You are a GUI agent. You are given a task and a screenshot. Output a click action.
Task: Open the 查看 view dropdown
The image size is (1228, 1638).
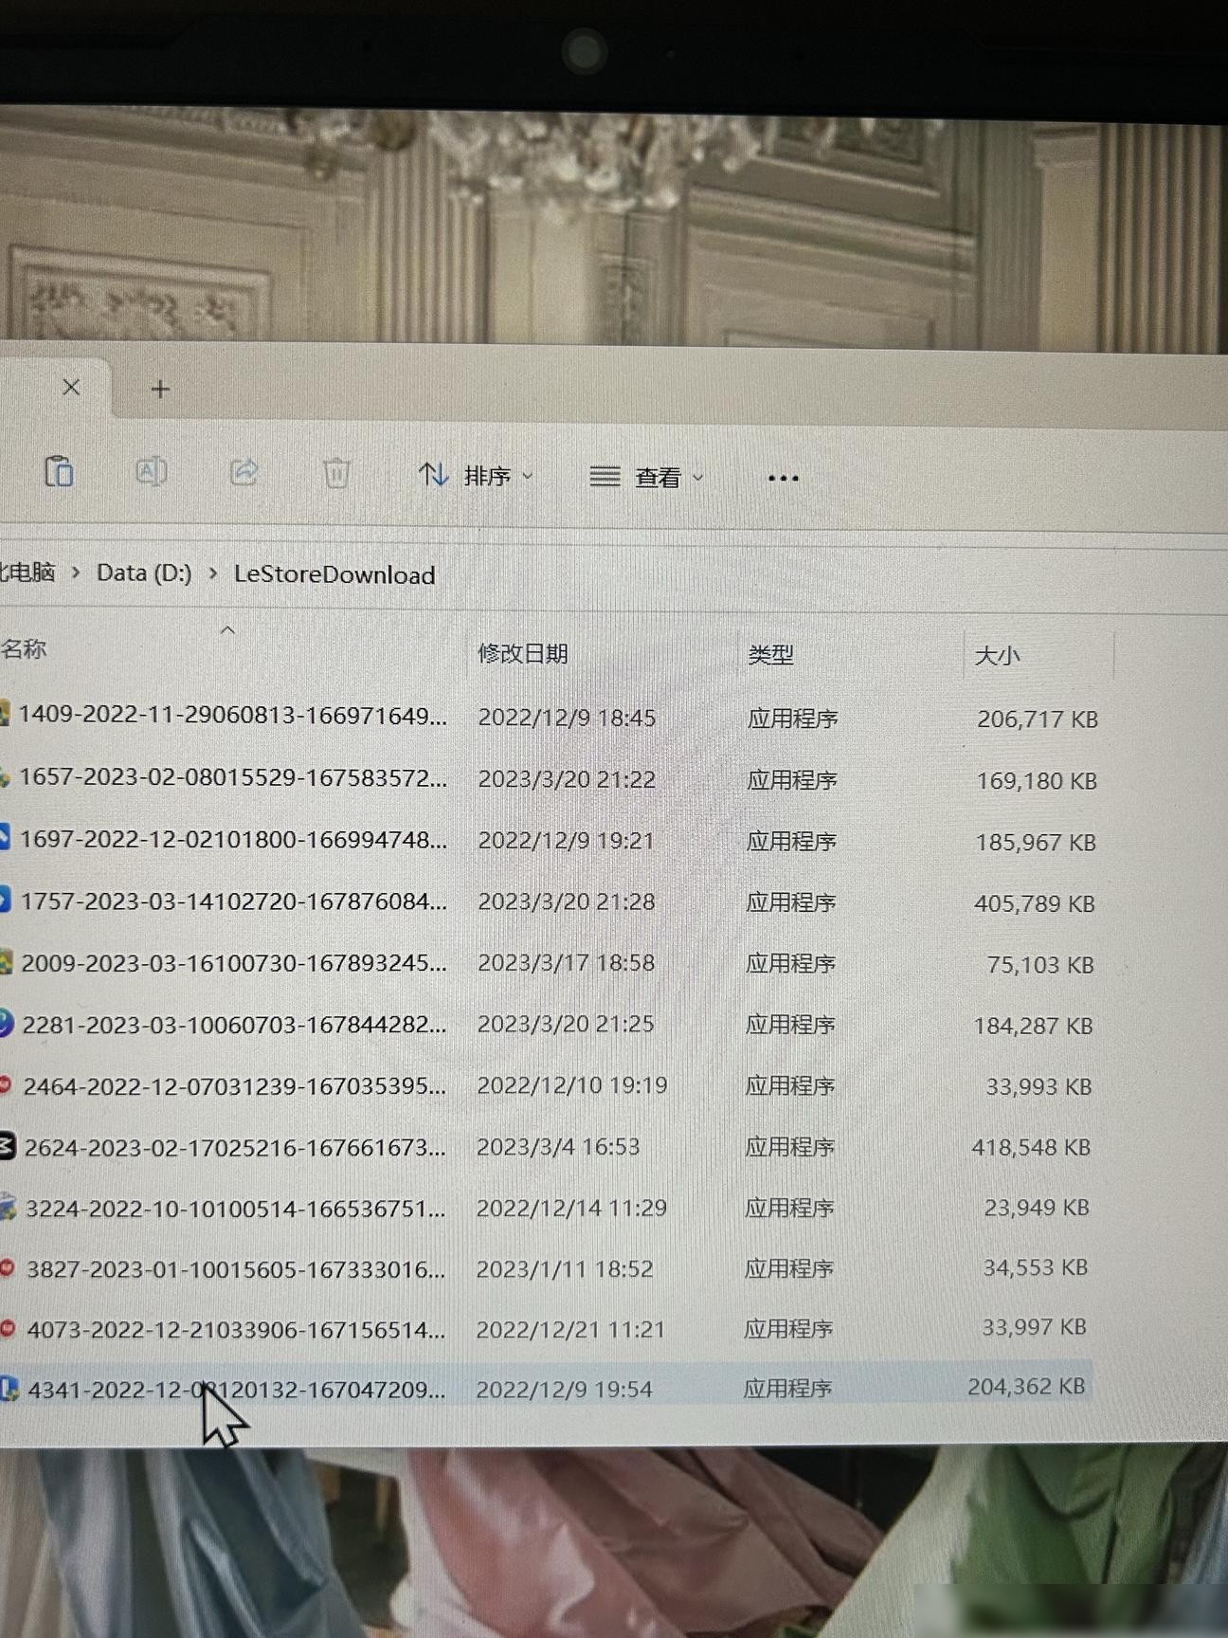pyautogui.click(x=647, y=477)
